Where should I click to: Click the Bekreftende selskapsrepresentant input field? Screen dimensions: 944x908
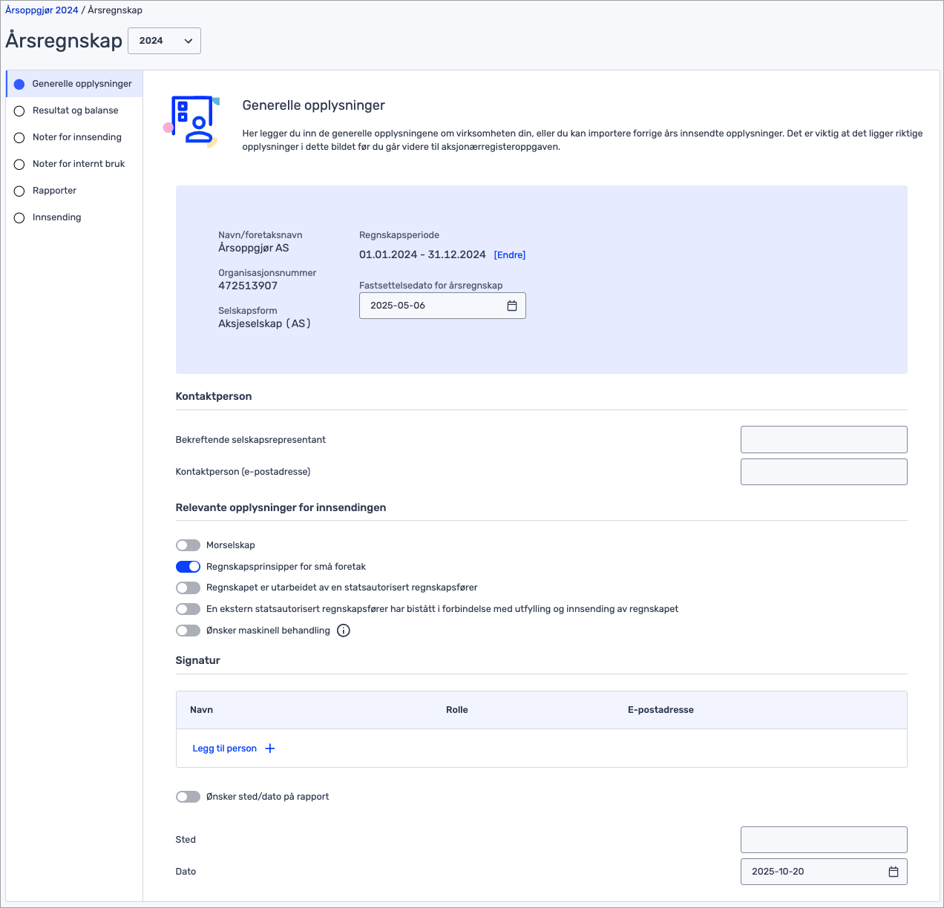pyautogui.click(x=823, y=439)
